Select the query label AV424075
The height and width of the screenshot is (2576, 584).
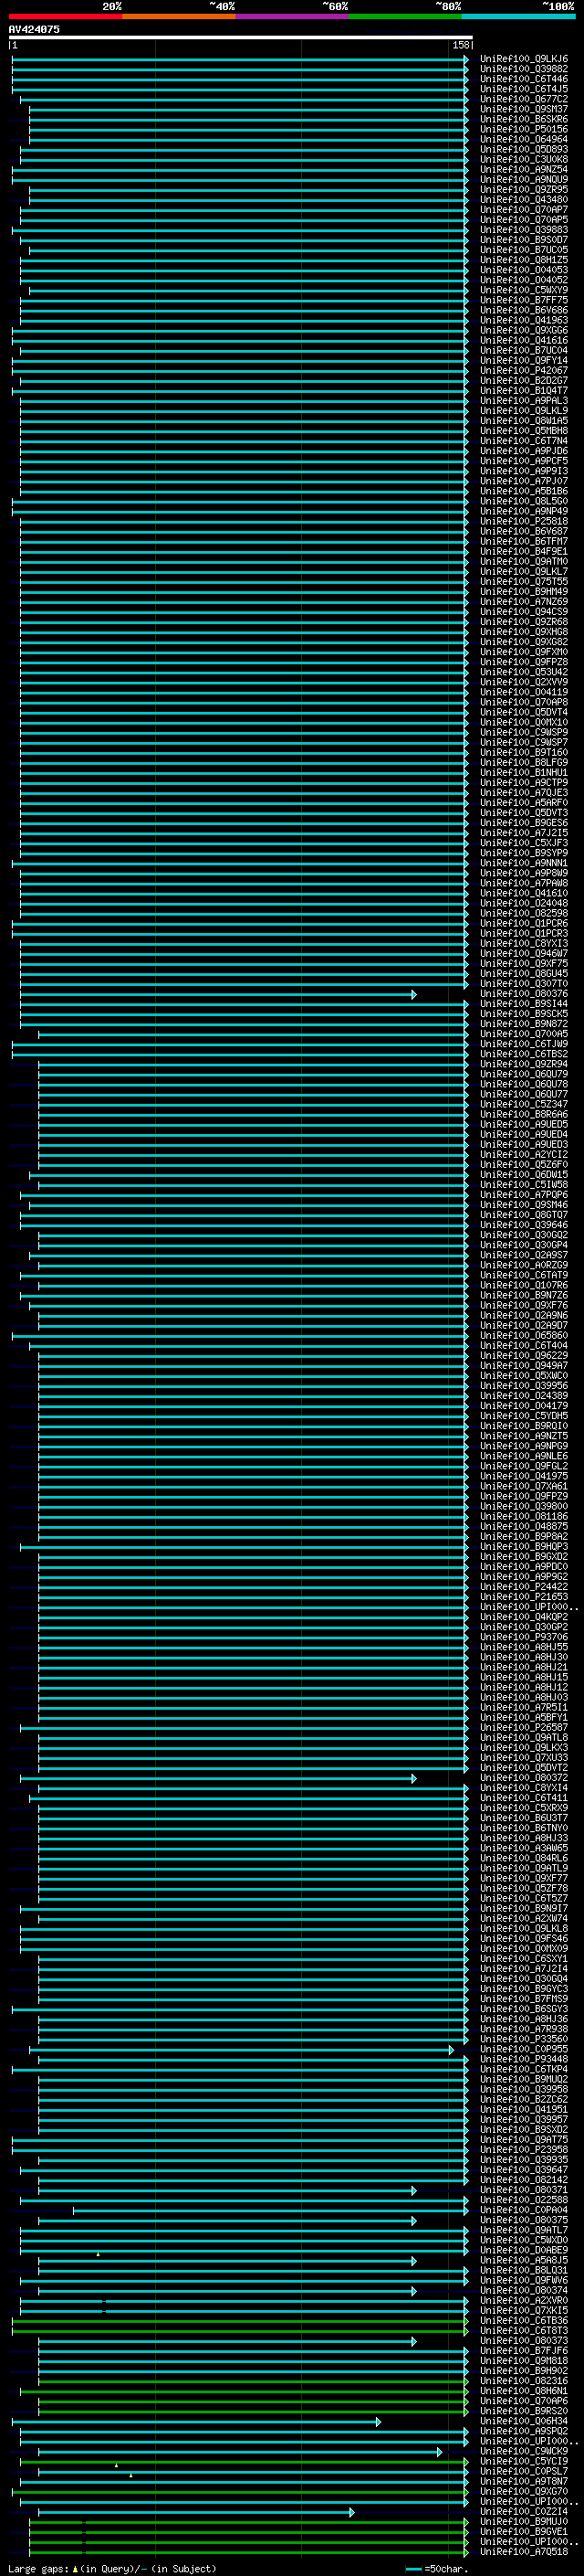(34, 29)
